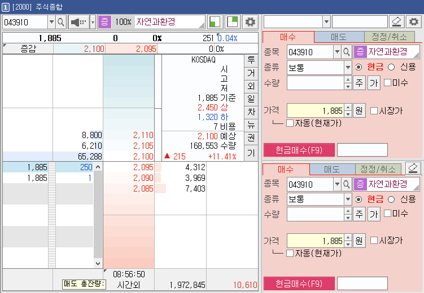The image size is (424, 293).
Task: Switch to 정정/취소 tab in upper order panel
Action: (x=390, y=37)
